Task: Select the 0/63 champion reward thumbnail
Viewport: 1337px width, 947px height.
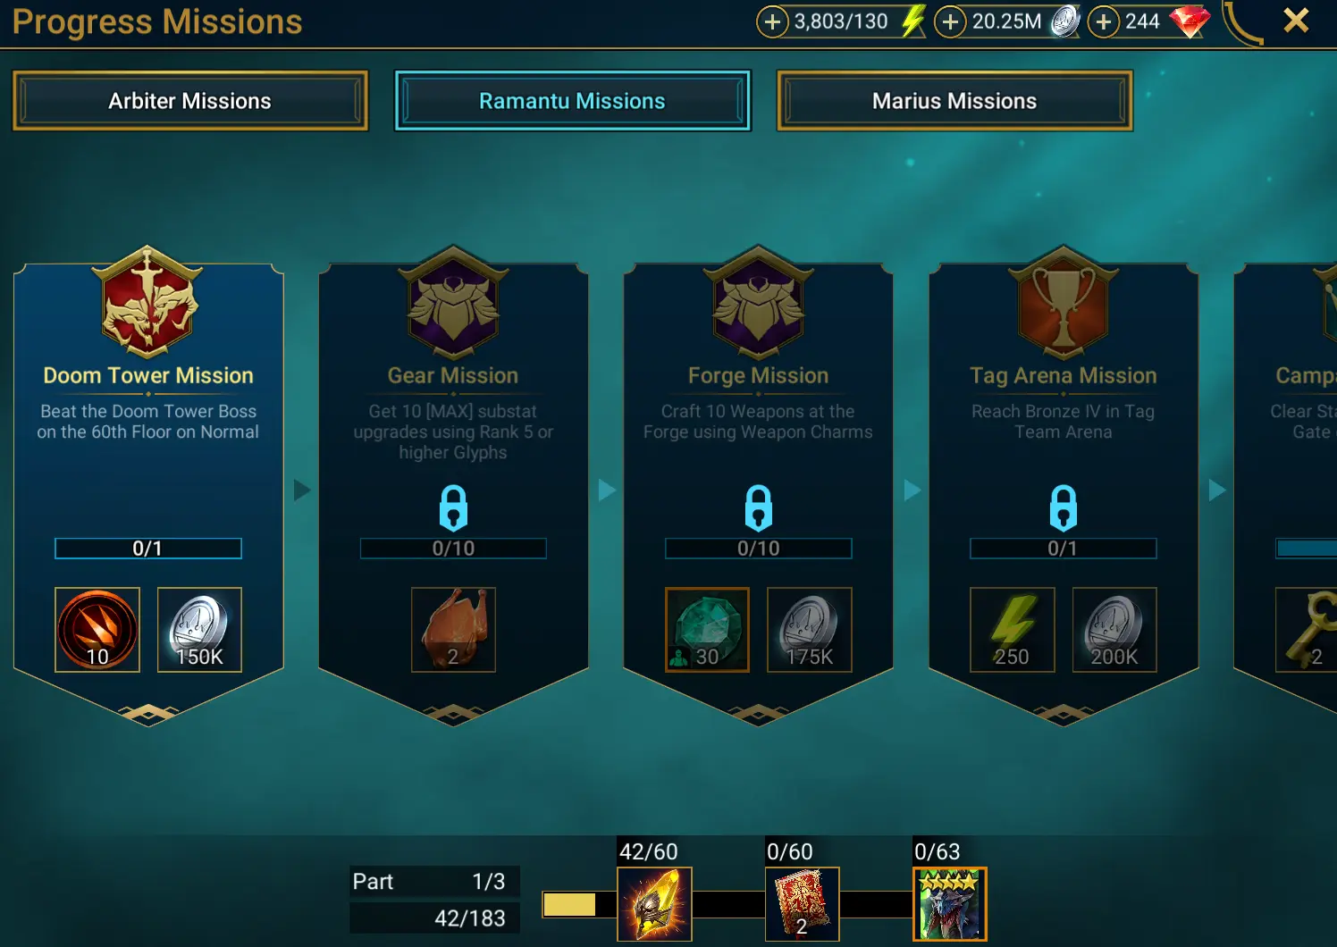Action: 949,904
